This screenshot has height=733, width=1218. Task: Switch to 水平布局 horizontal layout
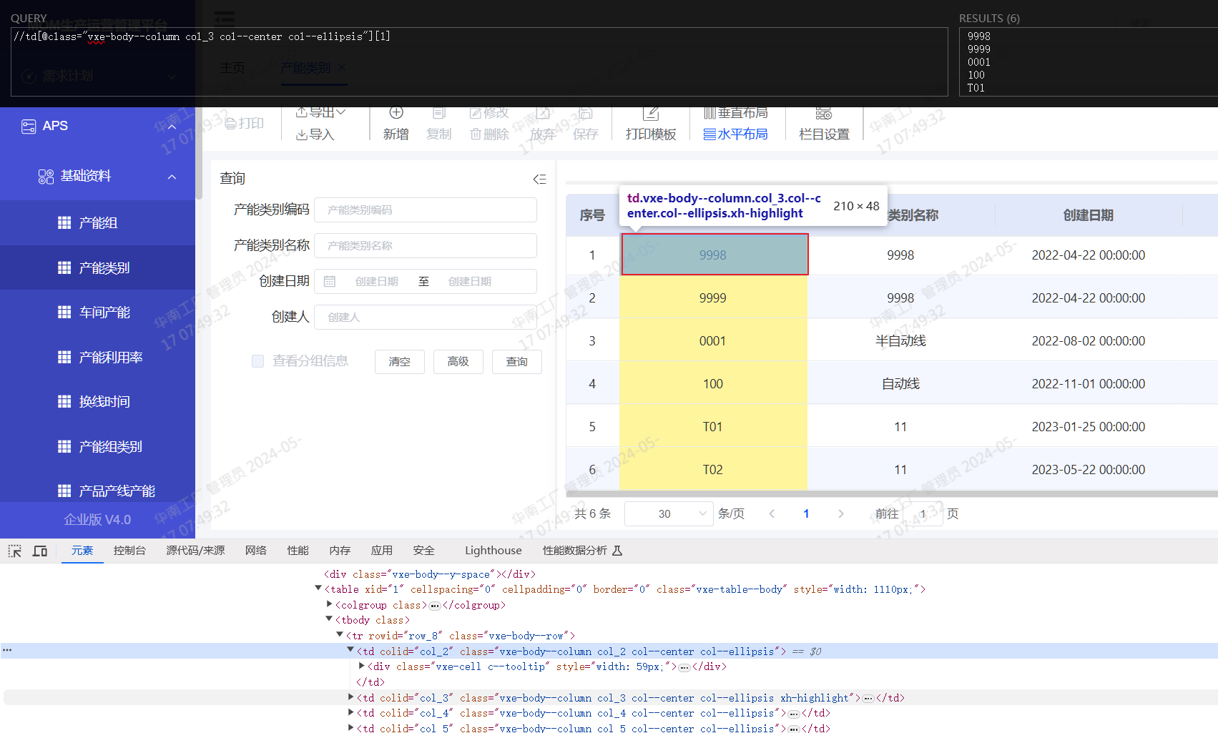click(x=735, y=134)
